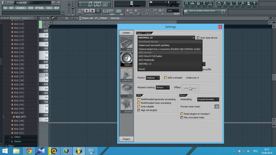Click the Record transport button

(x=98, y=11)
